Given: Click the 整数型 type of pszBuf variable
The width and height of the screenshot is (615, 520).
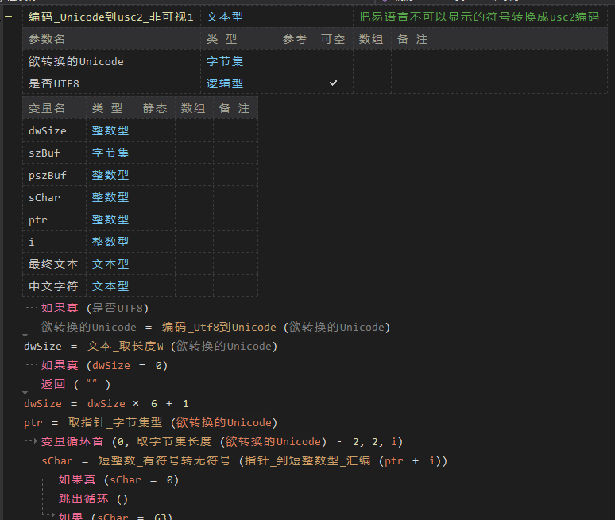Looking at the screenshot, I should tap(110, 176).
